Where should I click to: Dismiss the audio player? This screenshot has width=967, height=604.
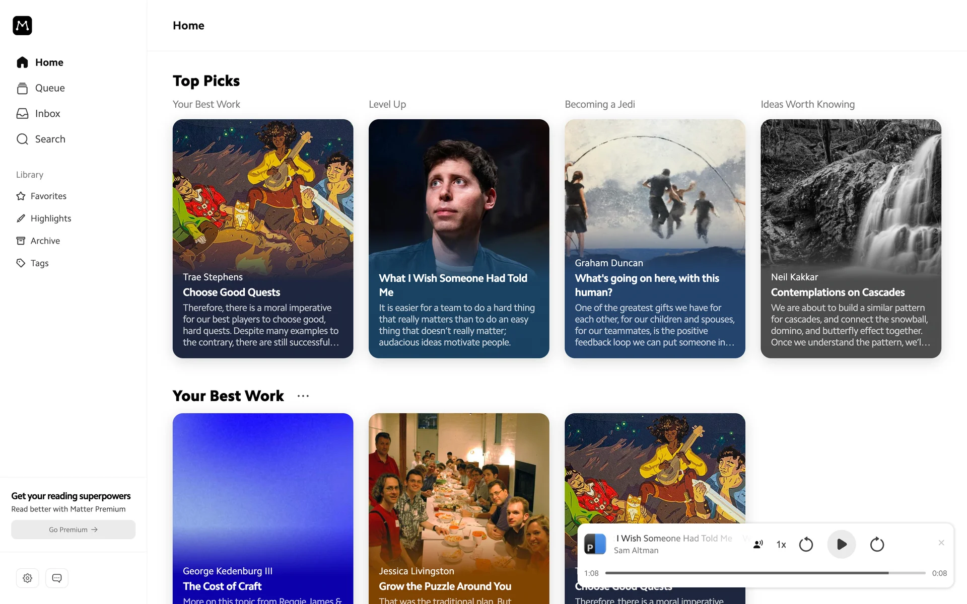(x=941, y=543)
